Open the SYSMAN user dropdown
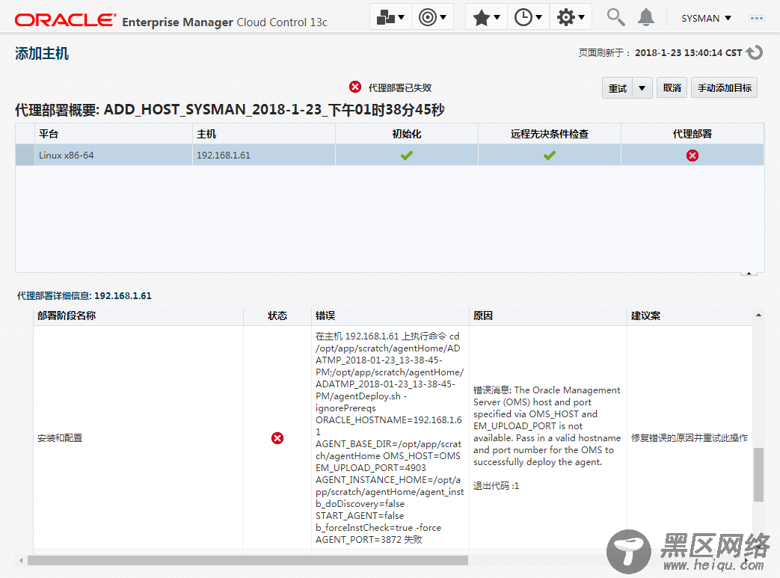 (x=706, y=19)
